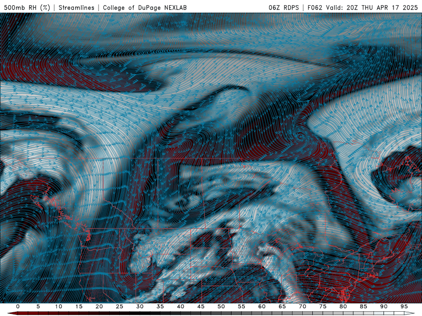Click the color scale label "25"
Viewport: 422px width, 316px height.
tap(120, 307)
